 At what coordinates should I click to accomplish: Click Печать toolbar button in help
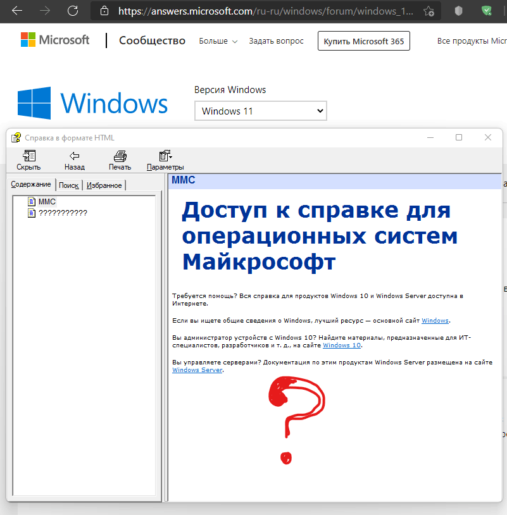pos(120,160)
